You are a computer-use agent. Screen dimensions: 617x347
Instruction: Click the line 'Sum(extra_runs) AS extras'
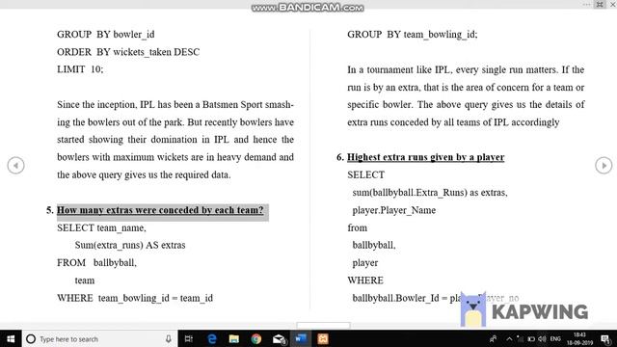point(130,245)
